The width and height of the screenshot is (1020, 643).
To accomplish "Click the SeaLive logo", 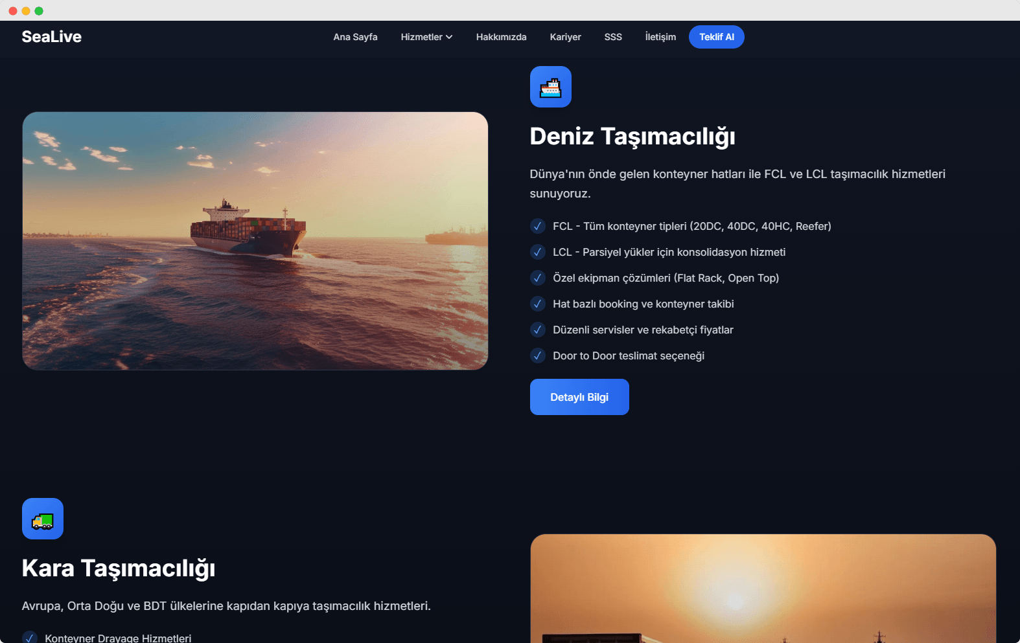I will pyautogui.click(x=52, y=37).
